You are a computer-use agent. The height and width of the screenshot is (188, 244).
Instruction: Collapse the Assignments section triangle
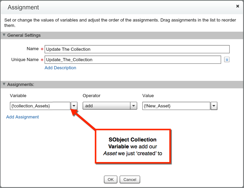(x=4, y=84)
